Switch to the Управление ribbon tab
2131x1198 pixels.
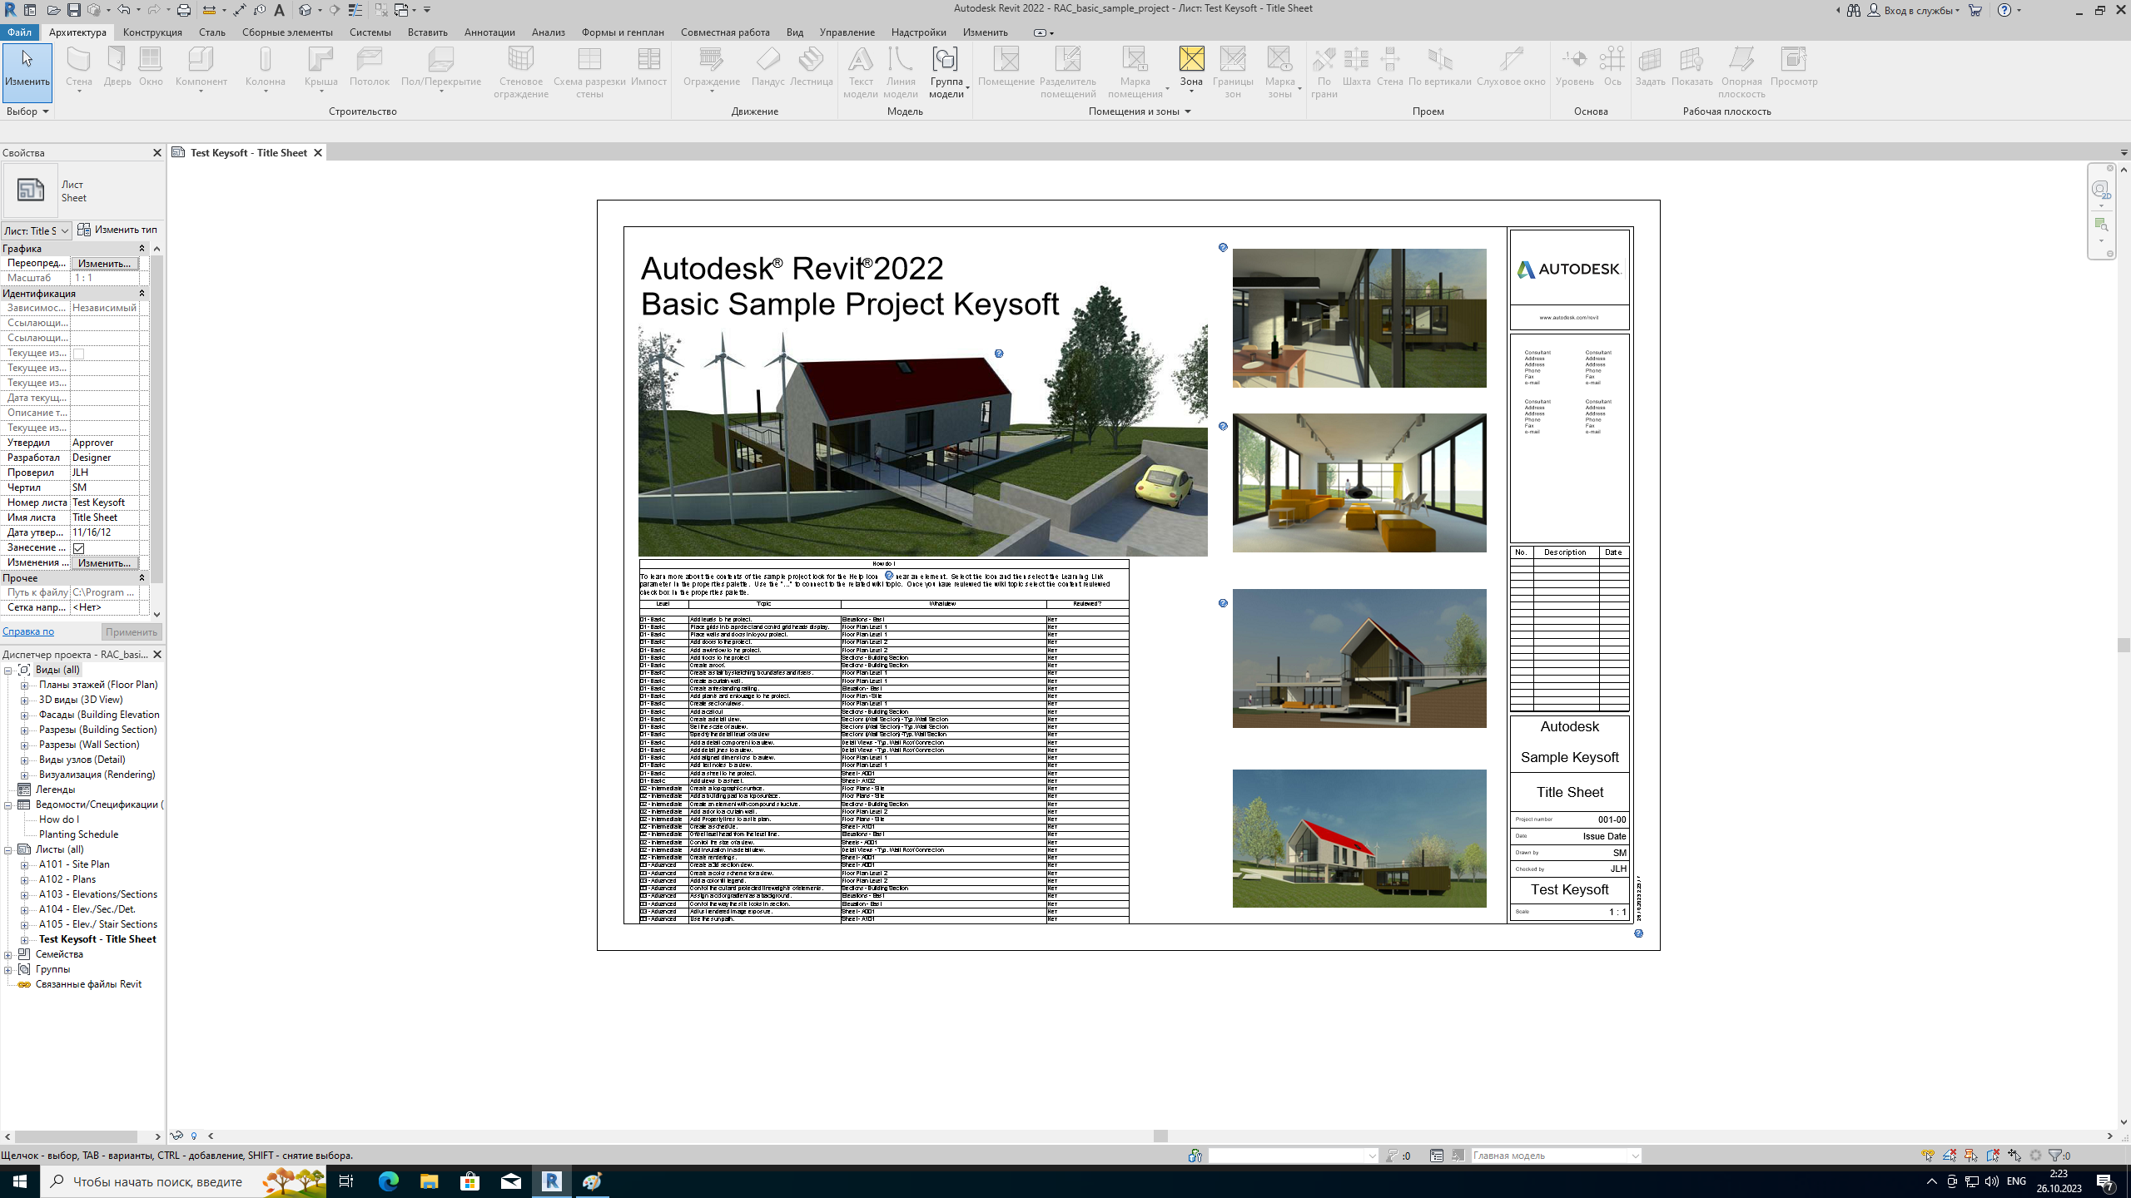pyautogui.click(x=847, y=32)
